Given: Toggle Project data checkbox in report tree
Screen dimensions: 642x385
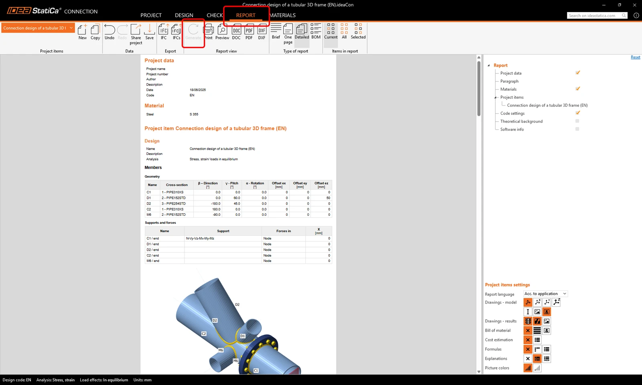Looking at the screenshot, I should click(x=578, y=73).
